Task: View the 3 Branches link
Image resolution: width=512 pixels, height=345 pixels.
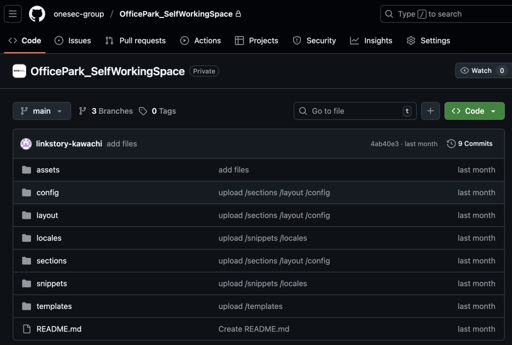Action: [x=106, y=111]
